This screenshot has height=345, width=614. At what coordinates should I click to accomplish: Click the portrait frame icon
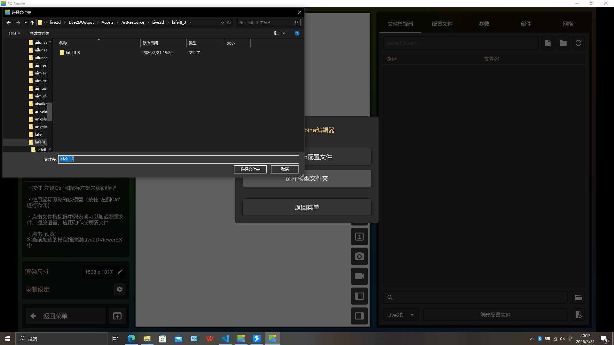pos(359,237)
